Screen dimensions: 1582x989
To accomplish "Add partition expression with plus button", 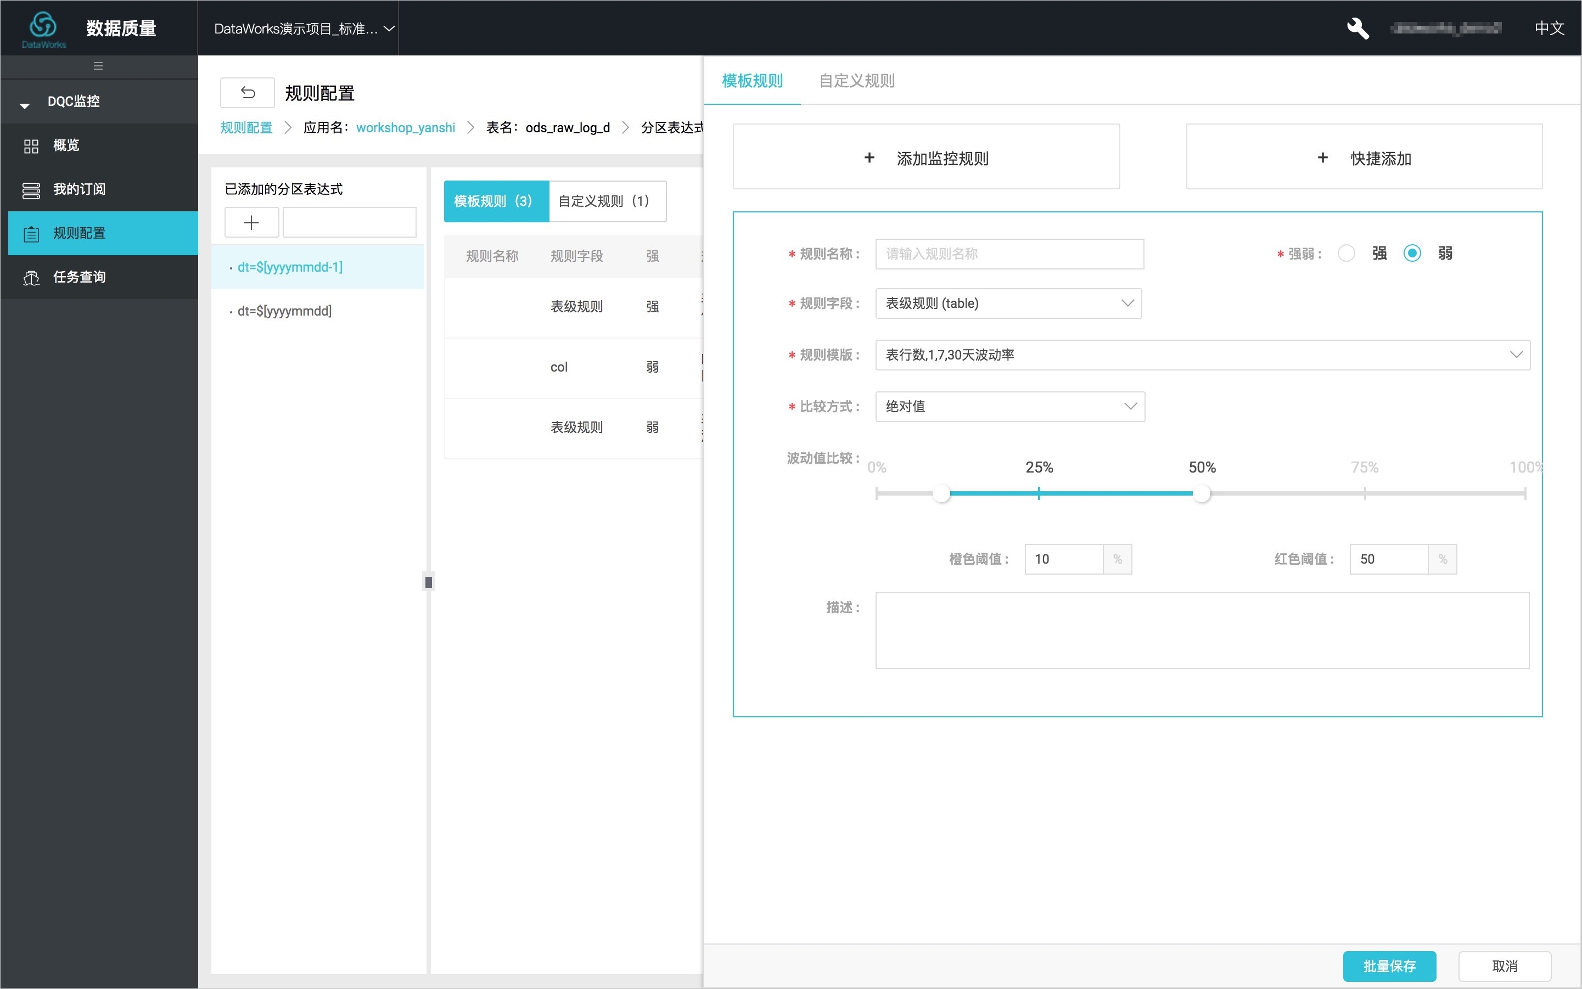I will (251, 223).
